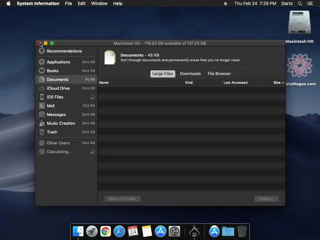
Task: Open Calendar from the Dock
Action: [x=133, y=231]
